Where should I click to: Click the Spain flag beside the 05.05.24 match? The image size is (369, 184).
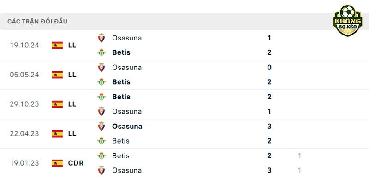point(57,75)
